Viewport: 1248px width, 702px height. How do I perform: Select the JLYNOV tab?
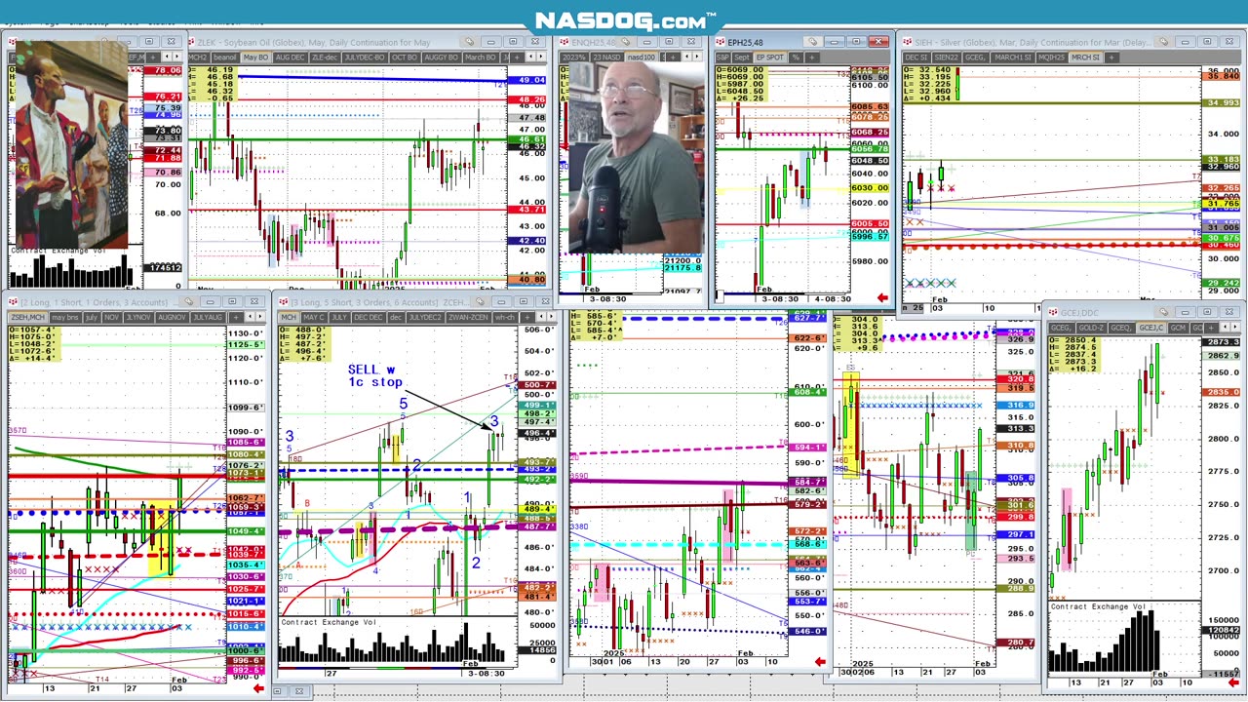(x=138, y=317)
